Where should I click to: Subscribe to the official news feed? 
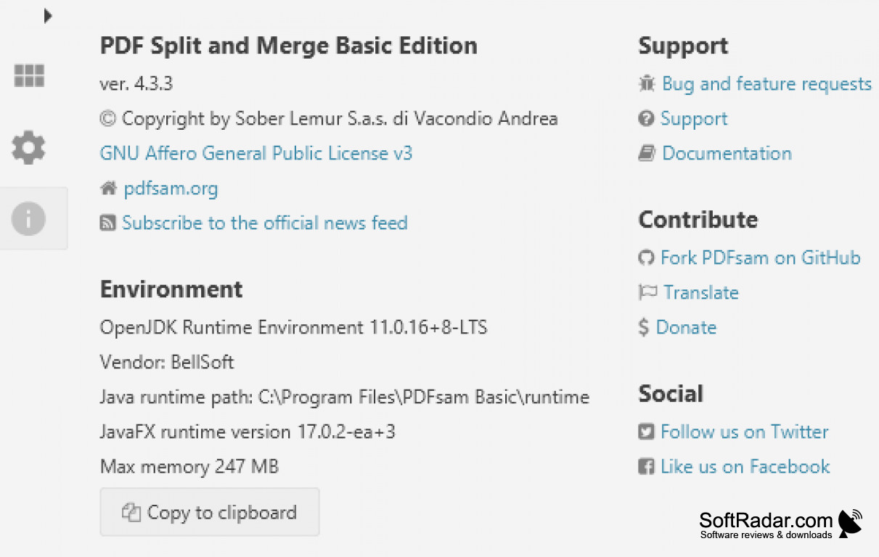(265, 223)
